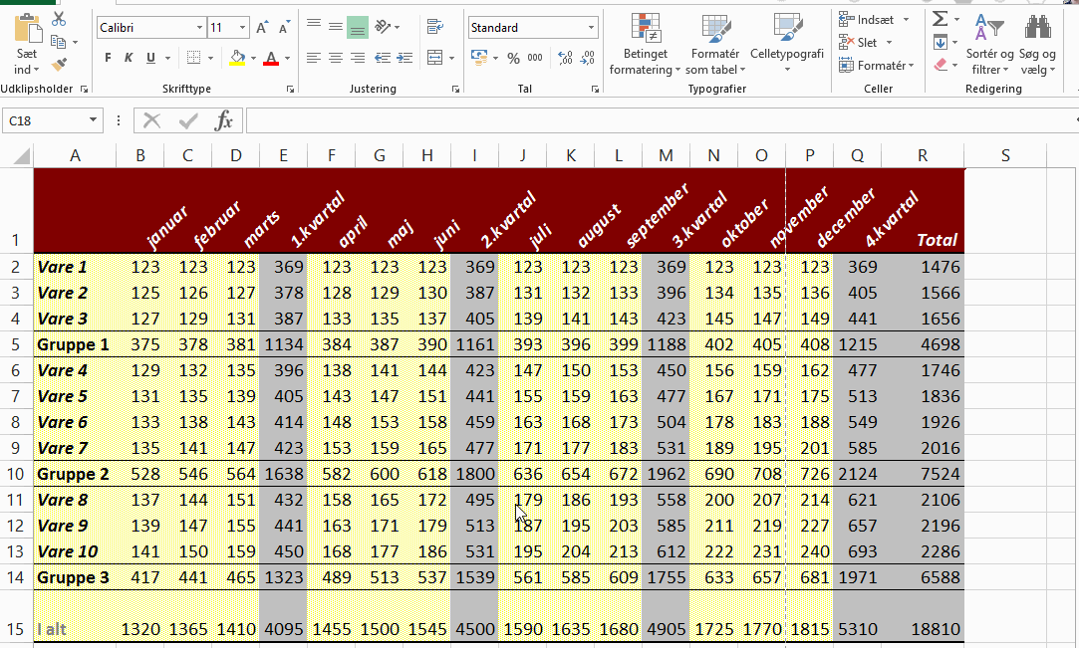Click the eraser clear icon
Image resolution: width=1079 pixels, height=648 pixels.
941,65
